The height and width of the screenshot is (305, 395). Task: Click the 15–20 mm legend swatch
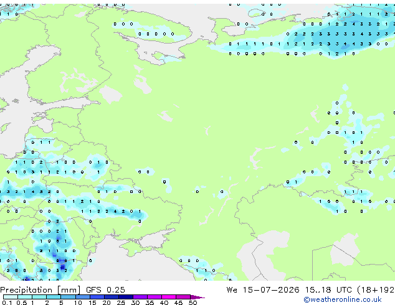(x=97, y=297)
